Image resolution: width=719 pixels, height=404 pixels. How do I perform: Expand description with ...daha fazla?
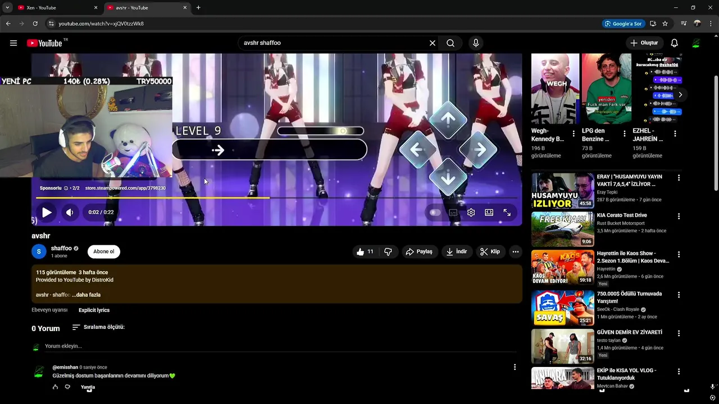tap(87, 295)
